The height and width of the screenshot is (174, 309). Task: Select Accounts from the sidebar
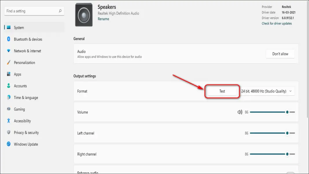pyautogui.click(x=20, y=86)
